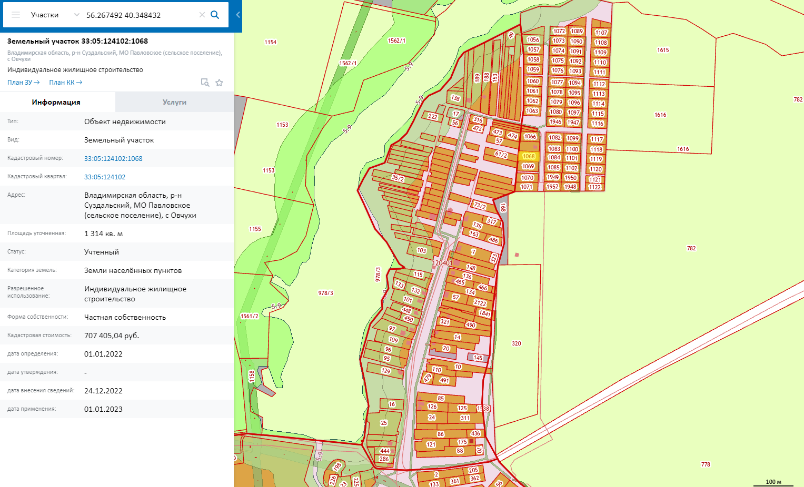This screenshot has width=804, height=487.
Task: Click into the coordinates search field
Action: [140, 15]
